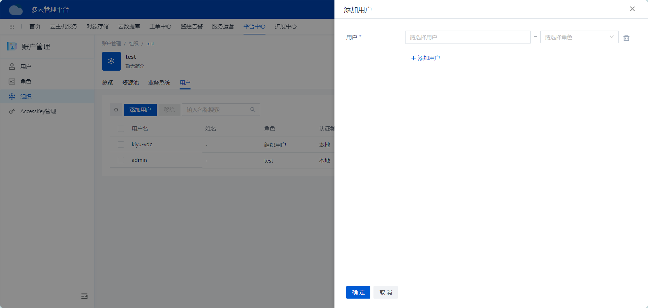Screen dimensions: 648x308
Task: Click the cloud logo of 多云管理平台
Action: [x=16, y=10]
